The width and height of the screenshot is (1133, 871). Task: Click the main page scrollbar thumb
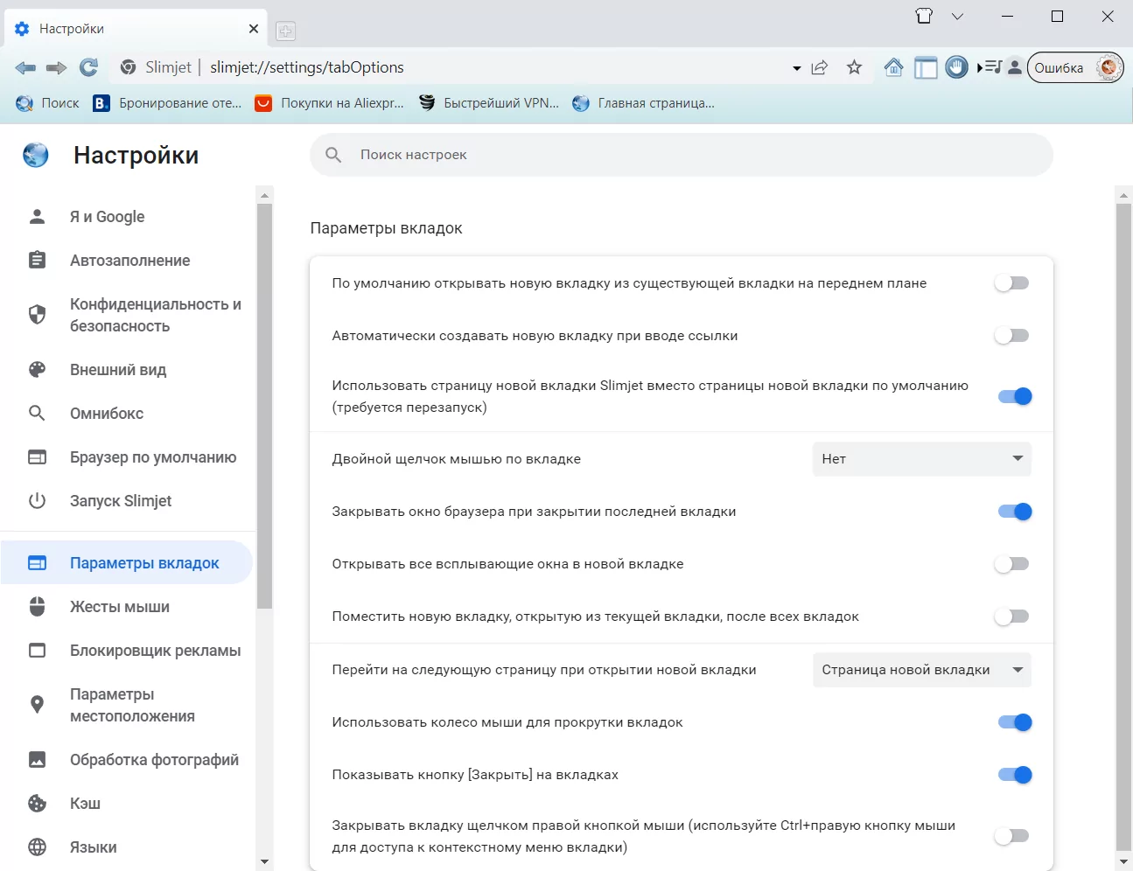pyautogui.click(x=1123, y=526)
